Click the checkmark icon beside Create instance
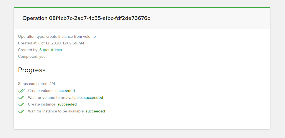Image resolution: width=285 pixels, height=138 pixels. click(x=21, y=104)
